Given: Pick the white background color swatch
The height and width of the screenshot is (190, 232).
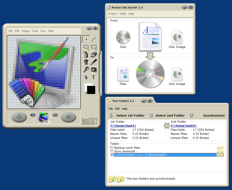Looking at the screenshot, I should click(86, 87).
